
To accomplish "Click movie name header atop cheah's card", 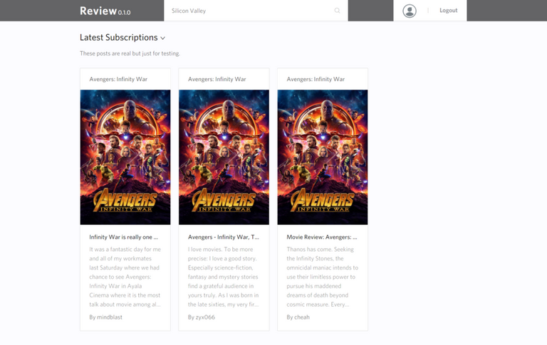I will [316, 79].
